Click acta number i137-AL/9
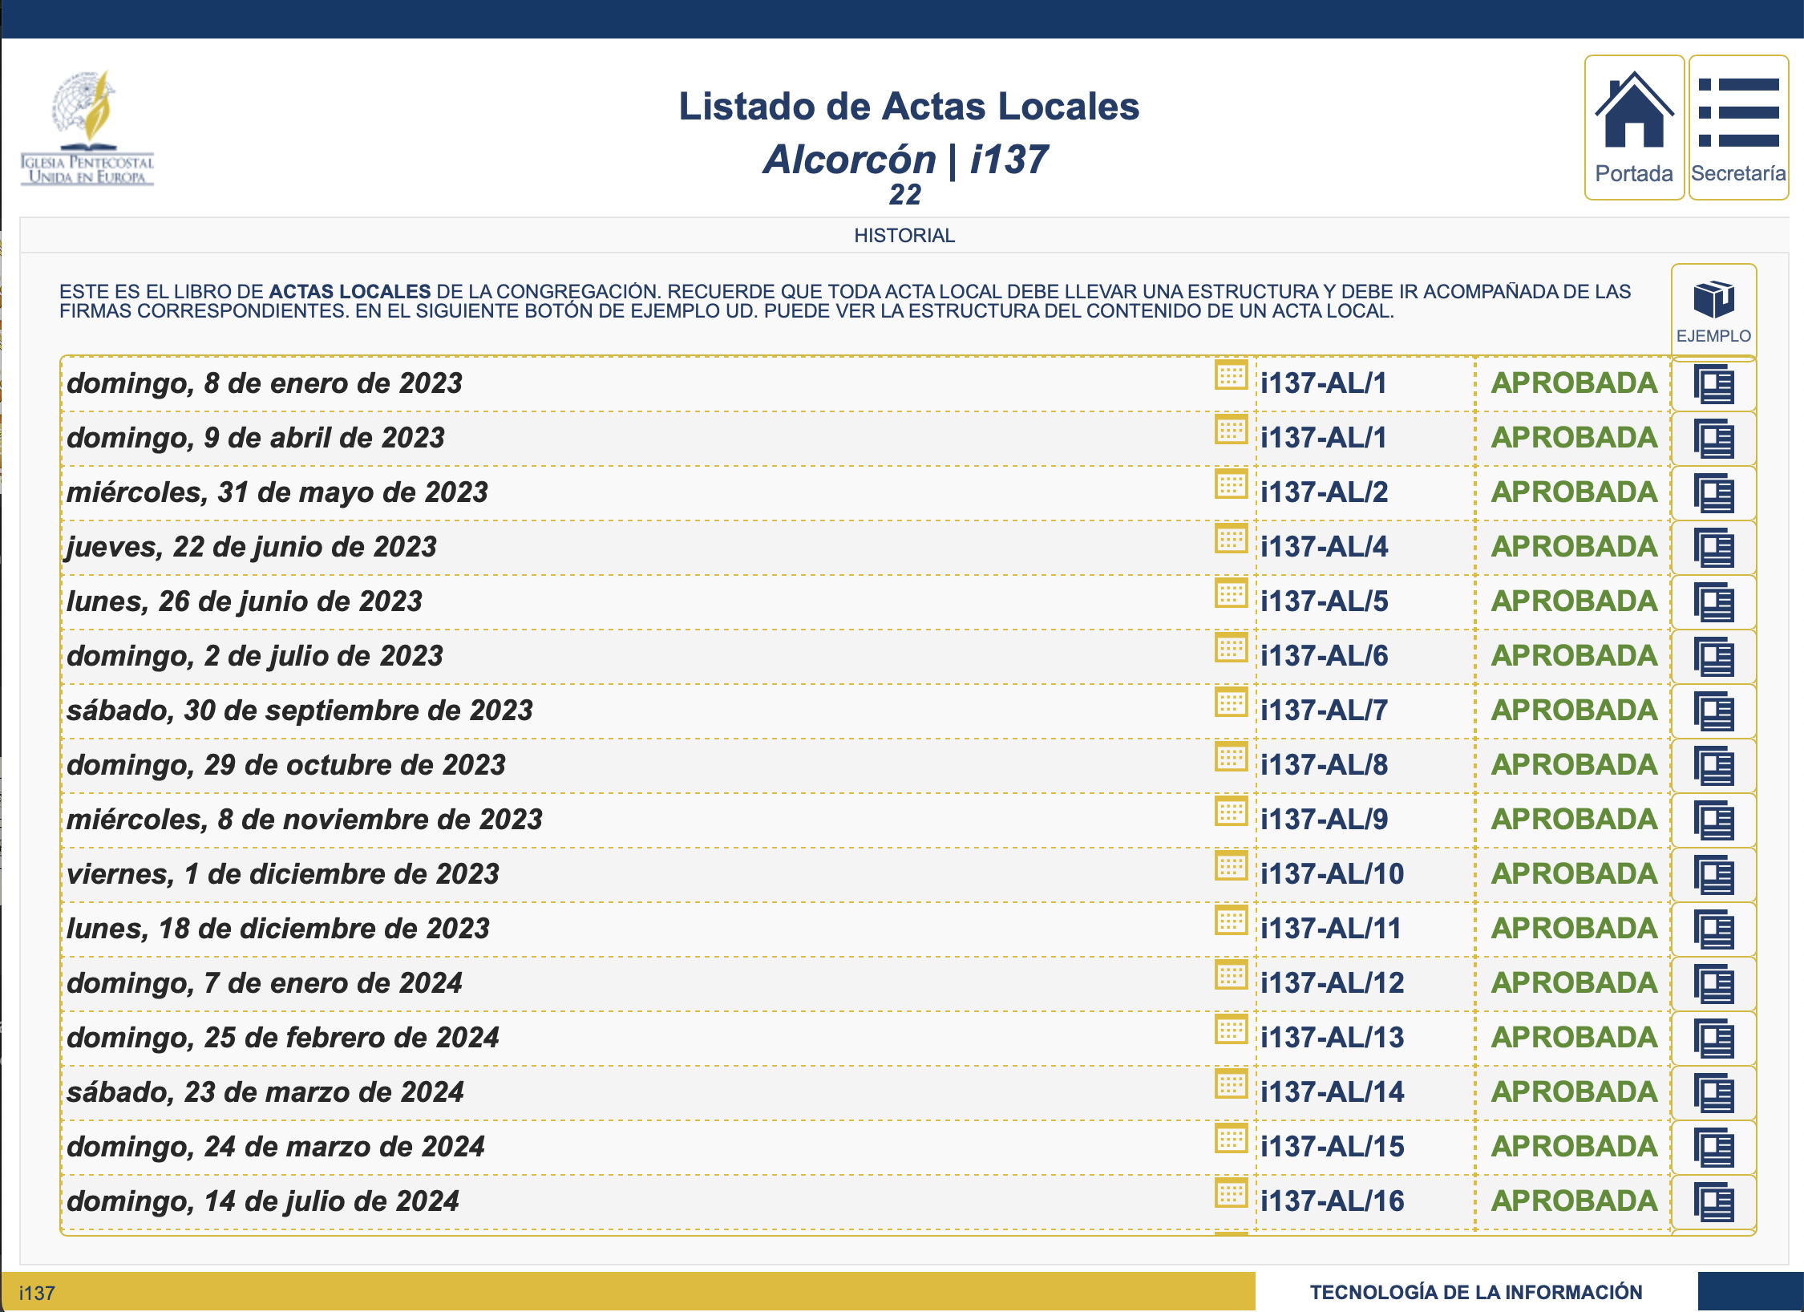Screen dimensions: 1804x1312 click(1324, 819)
